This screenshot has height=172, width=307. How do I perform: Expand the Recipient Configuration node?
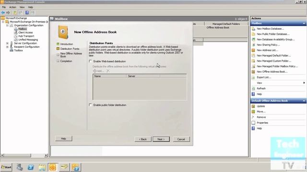[7, 47]
